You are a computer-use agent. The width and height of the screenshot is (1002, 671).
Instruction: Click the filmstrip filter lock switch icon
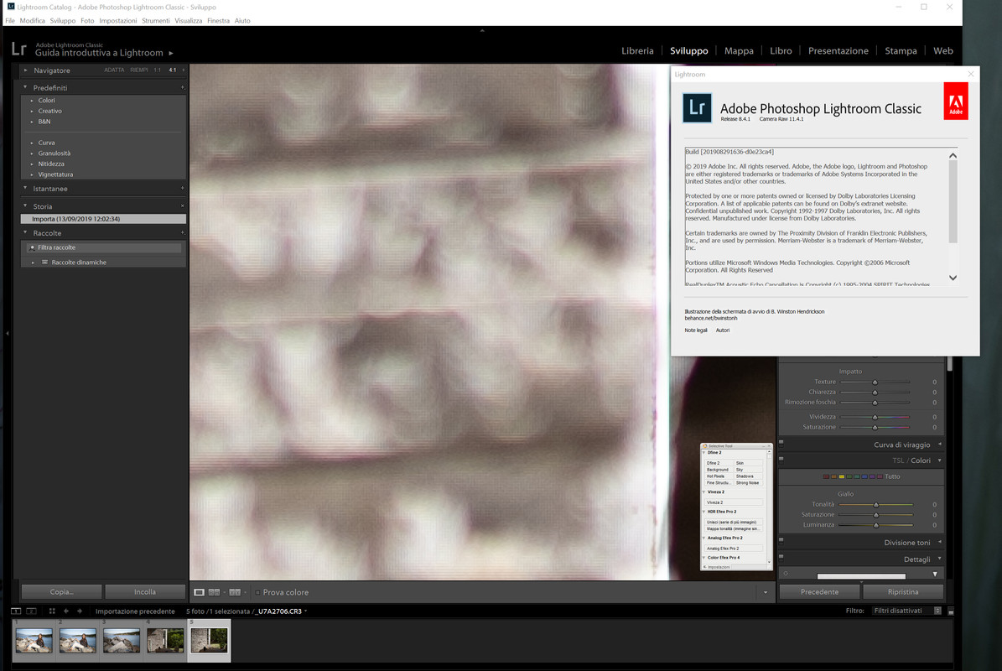[951, 611]
